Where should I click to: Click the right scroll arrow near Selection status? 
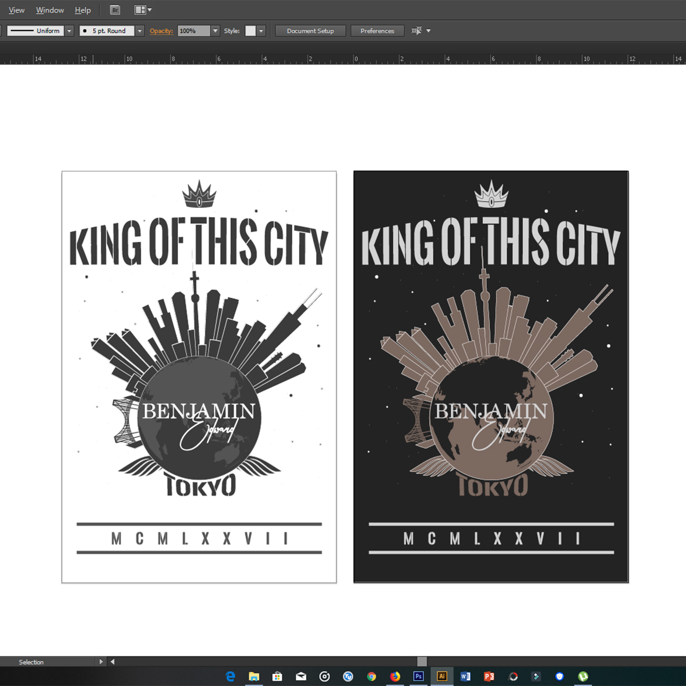click(101, 661)
